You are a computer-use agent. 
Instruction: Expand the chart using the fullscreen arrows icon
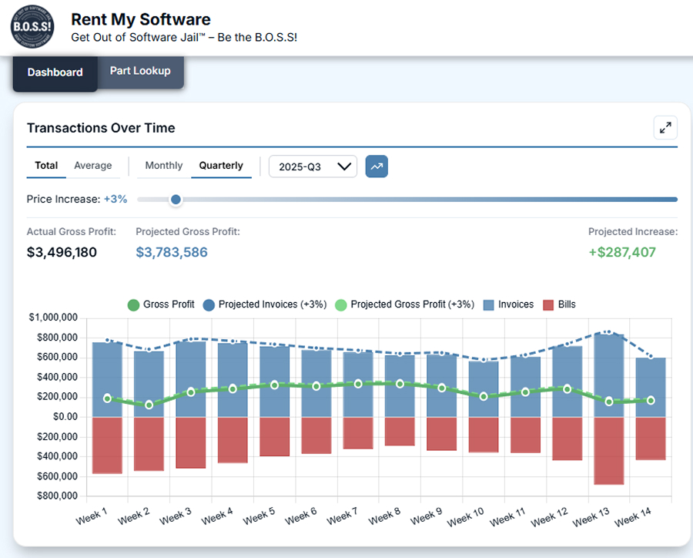665,127
